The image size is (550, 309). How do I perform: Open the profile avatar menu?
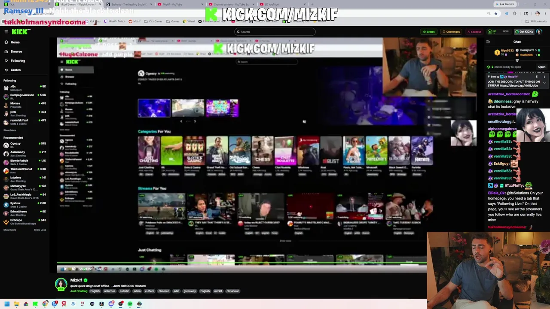(539, 32)
